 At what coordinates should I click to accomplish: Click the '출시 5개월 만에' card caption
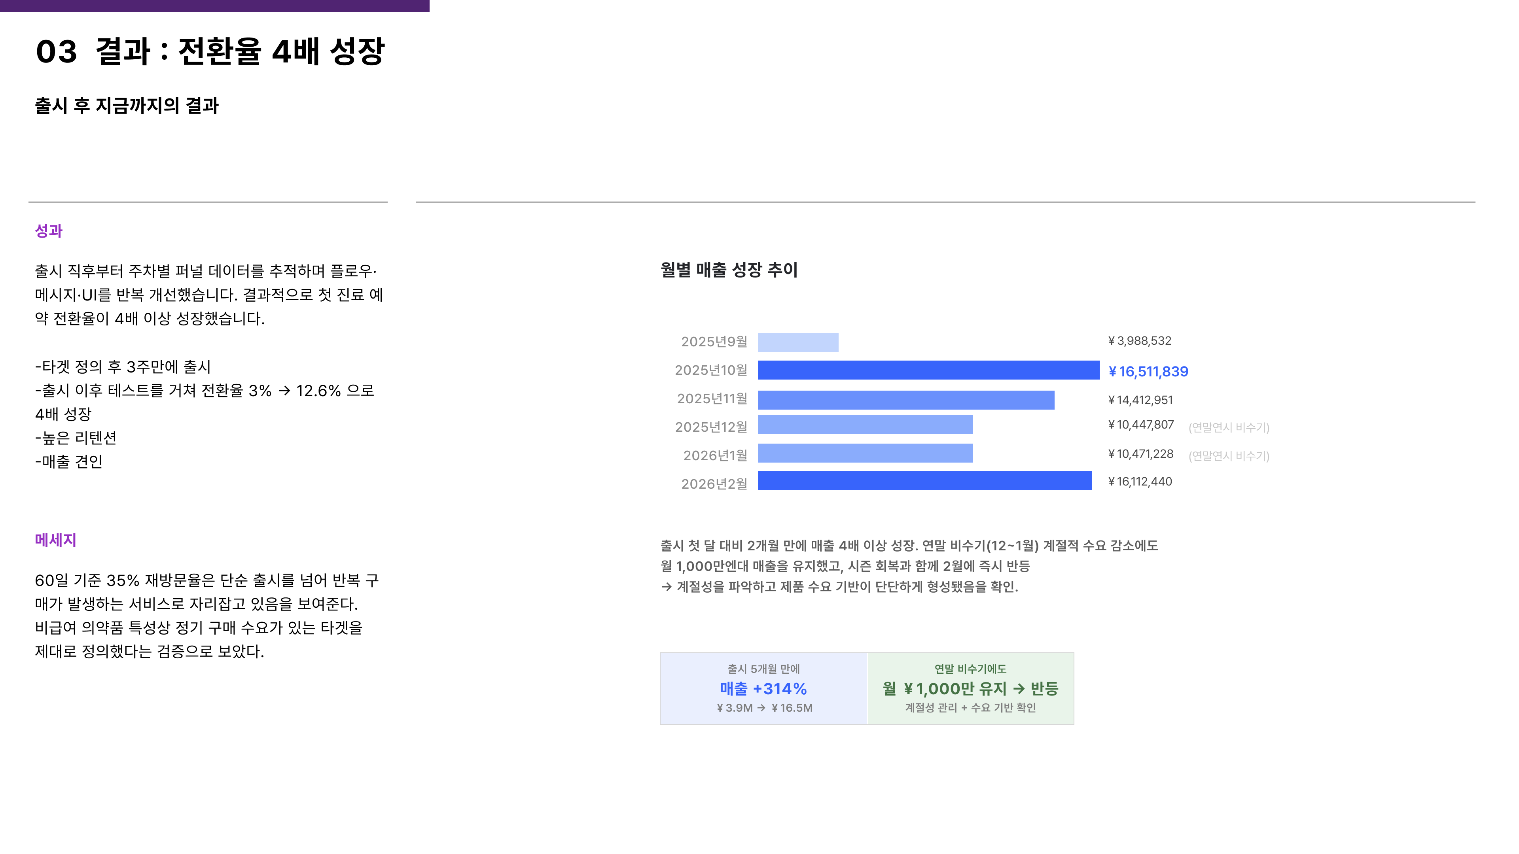pos(763,669)
